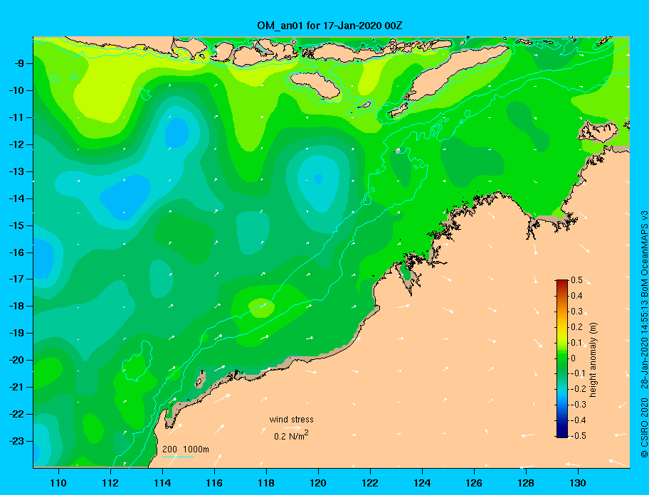Screen dimensions: 649x495
Task: Click longitude axis label "130"
Action: click(578, 483)
